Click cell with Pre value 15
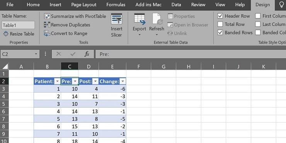 (70, 126)
